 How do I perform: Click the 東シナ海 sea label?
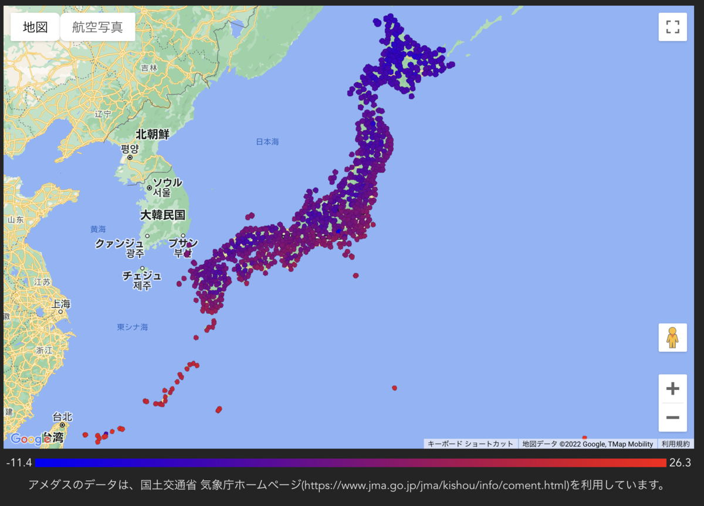132,327
